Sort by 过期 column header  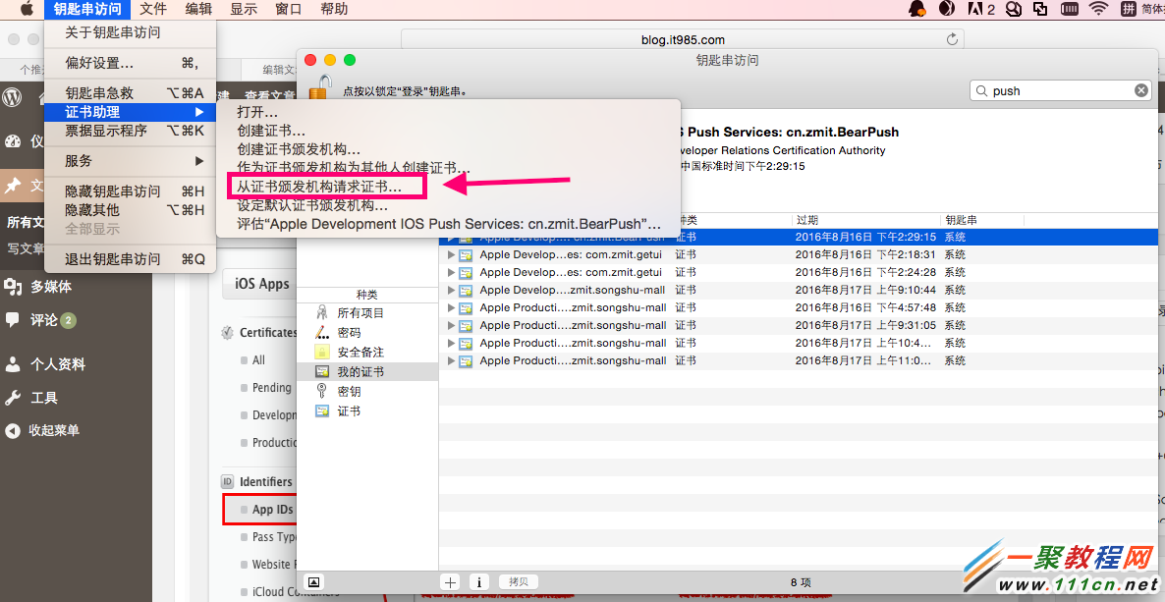(x=866, y=221)
